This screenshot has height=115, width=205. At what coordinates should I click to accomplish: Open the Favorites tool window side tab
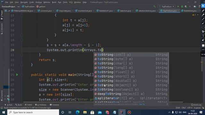2,96
